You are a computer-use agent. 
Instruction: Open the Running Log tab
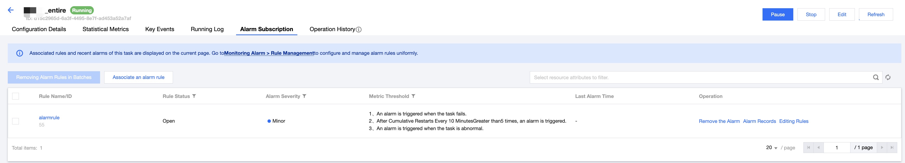(x=207, y=29)
